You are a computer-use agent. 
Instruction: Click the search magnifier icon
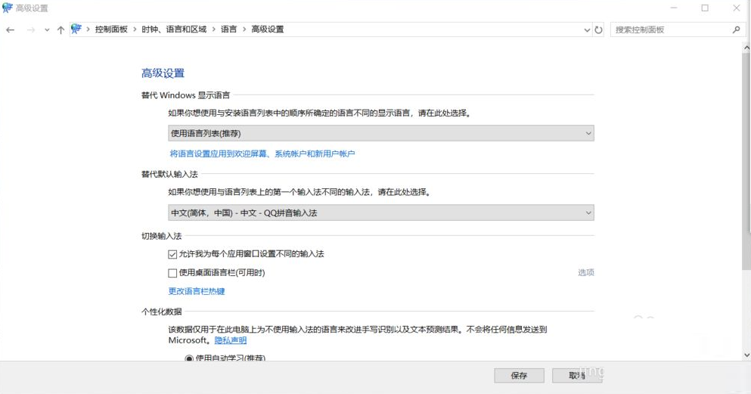point(736,29)
